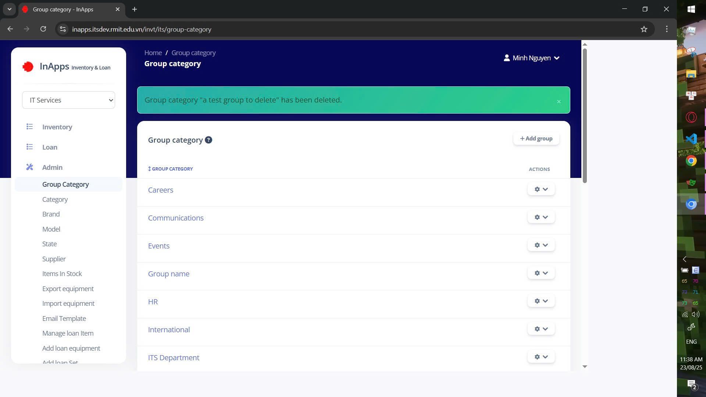This screenshot has width=706, height=397.
Task: Reload the page using refresh icon
Action: (43, 29)
